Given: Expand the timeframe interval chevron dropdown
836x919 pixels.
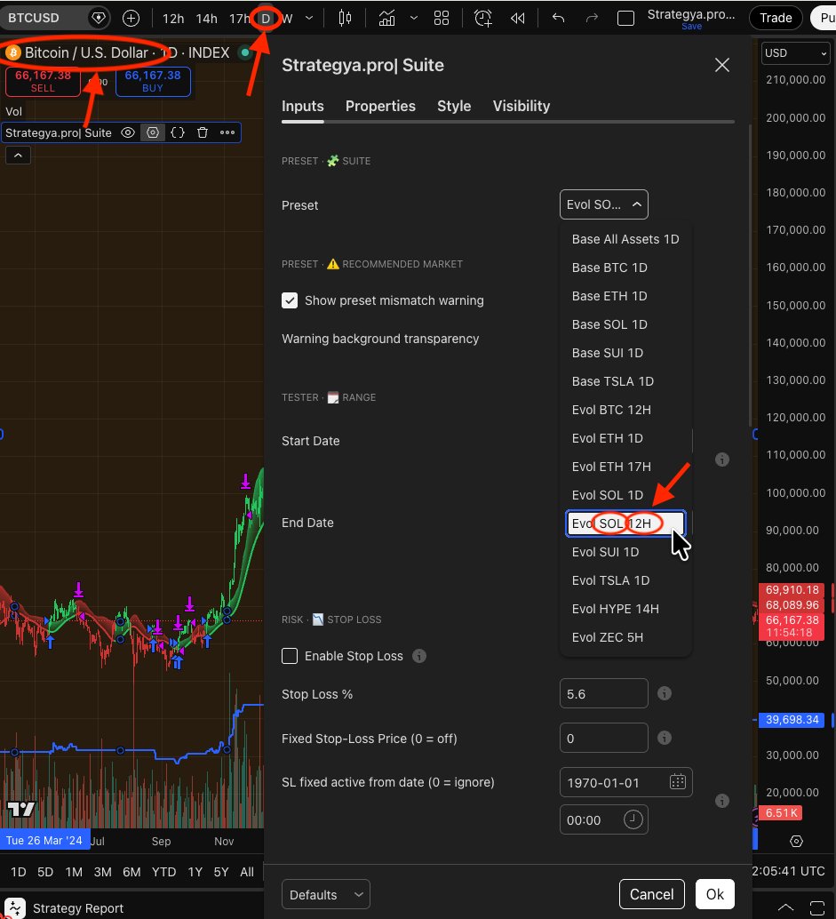Looking at the screenshot, I should tap(309, 18).
